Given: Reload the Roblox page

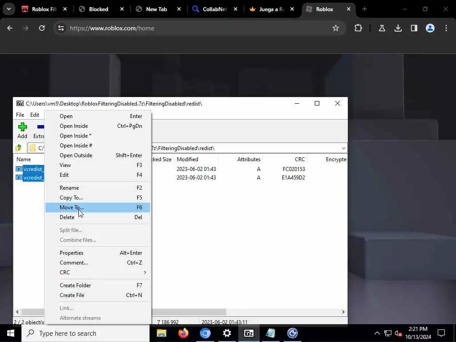Looking at the screenshot, I should (x=42, y=28).
